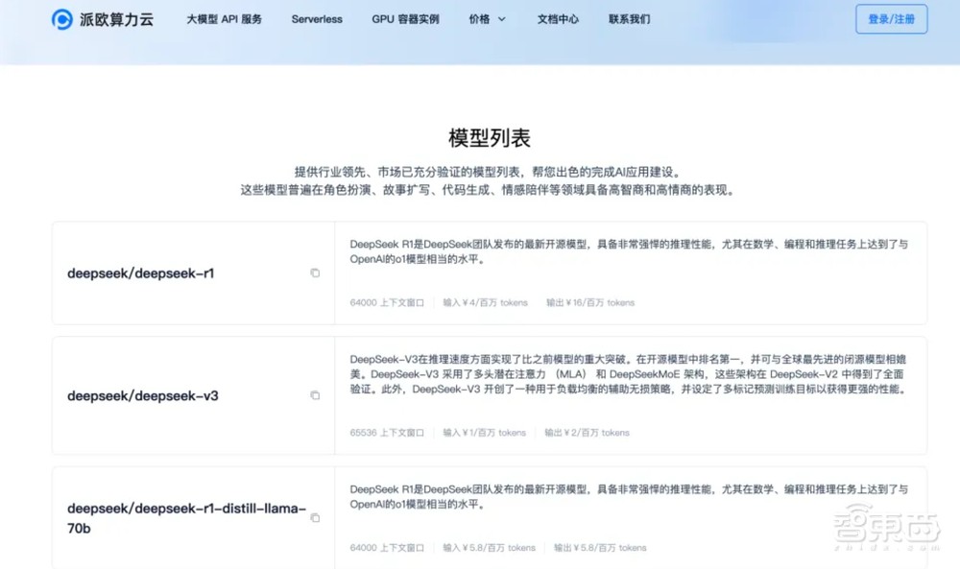The height and width of the screenshot is (569, 960).
Task: Click the 派欧算力云 logo icon
Action: (x=60, y=19)
